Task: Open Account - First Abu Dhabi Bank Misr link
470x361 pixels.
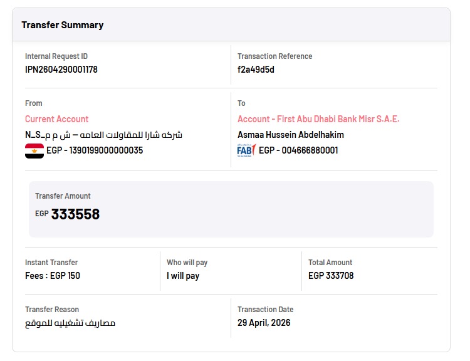Action: [x=318, y=119]
